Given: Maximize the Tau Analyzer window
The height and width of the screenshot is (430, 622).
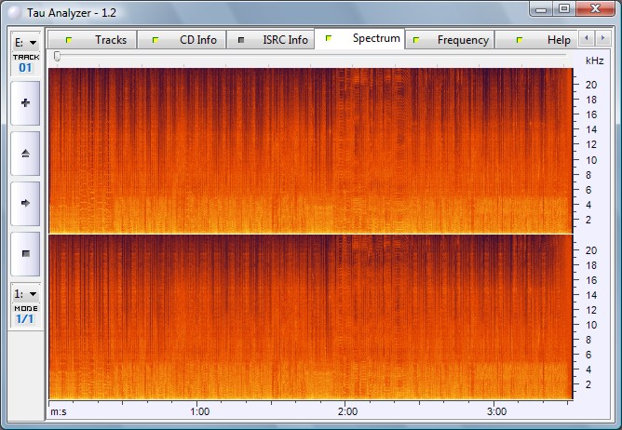Looking at the screenshot, I should tap(564, 8).
